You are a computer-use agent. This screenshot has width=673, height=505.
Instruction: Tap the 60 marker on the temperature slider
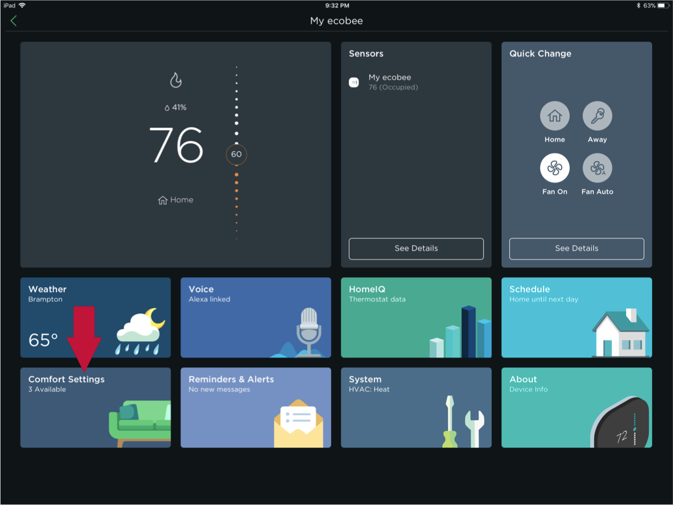point(236,154)
